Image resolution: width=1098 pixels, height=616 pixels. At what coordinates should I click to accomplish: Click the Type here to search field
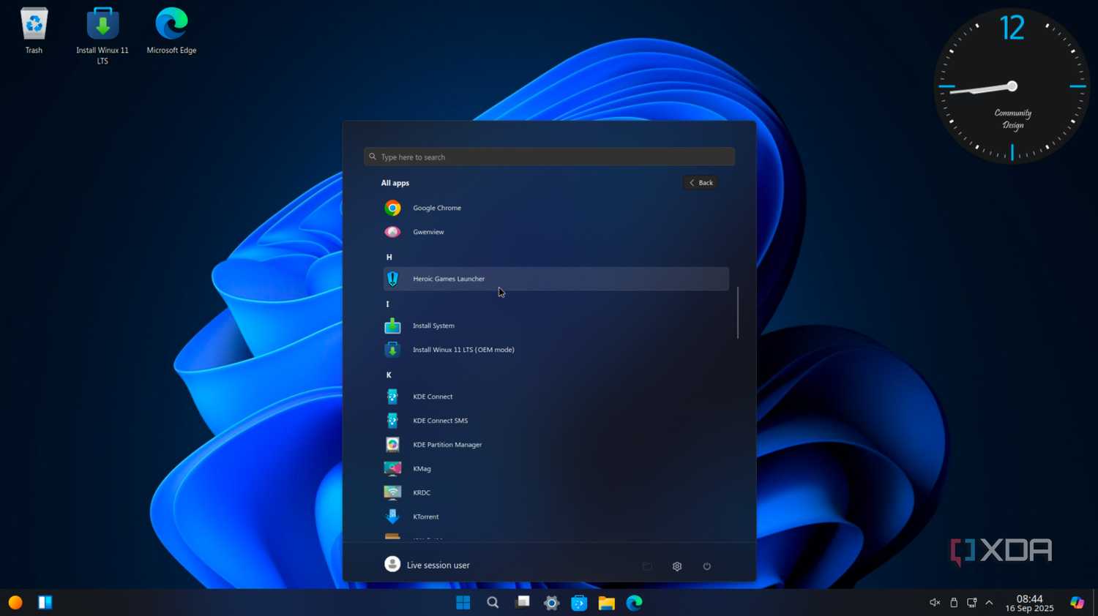pos(549,157)
